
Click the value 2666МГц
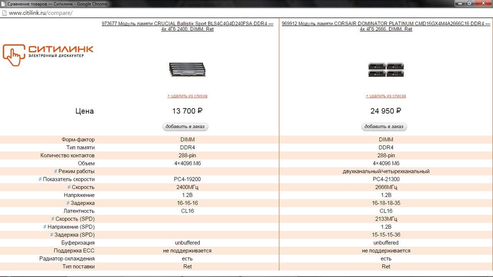point(386,187)
